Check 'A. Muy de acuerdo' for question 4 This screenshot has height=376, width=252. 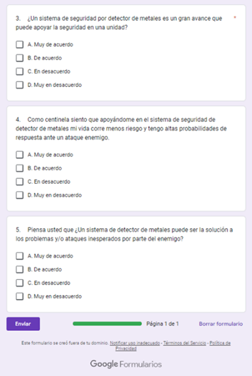tap(20, 155)
